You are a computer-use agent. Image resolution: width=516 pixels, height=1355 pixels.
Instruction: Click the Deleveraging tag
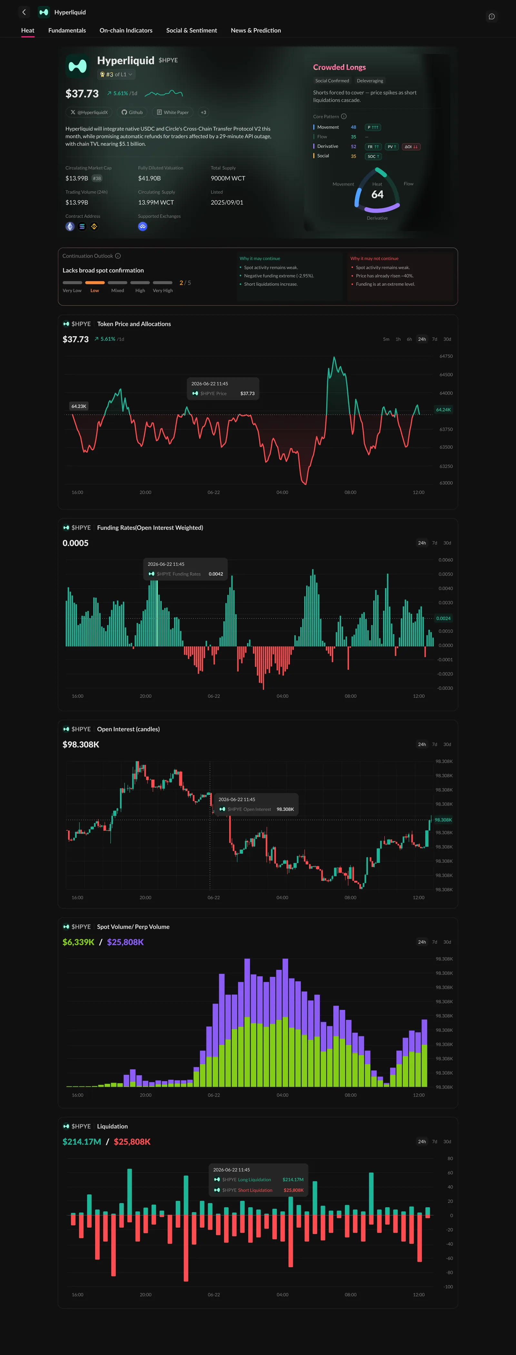(370, 81)
